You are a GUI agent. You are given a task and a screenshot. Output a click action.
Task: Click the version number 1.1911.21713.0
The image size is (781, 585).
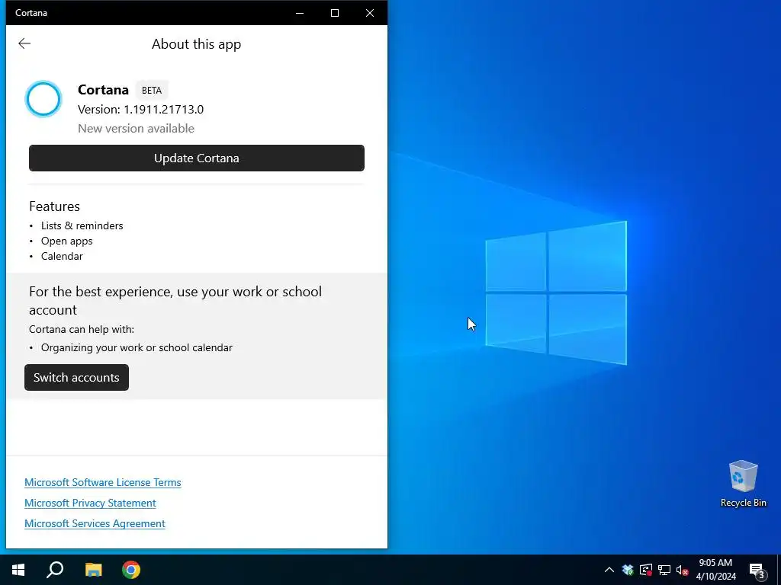(163, 110)
